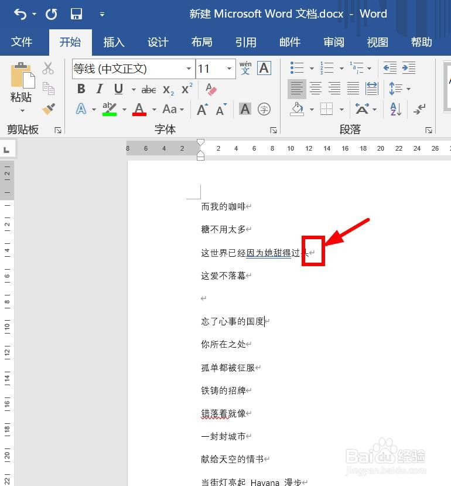Image resolution: width=451 pixels, height=486 pixels.
Task: Apply multilevel list
Action: pyautogui.click(x=357, y=68)
